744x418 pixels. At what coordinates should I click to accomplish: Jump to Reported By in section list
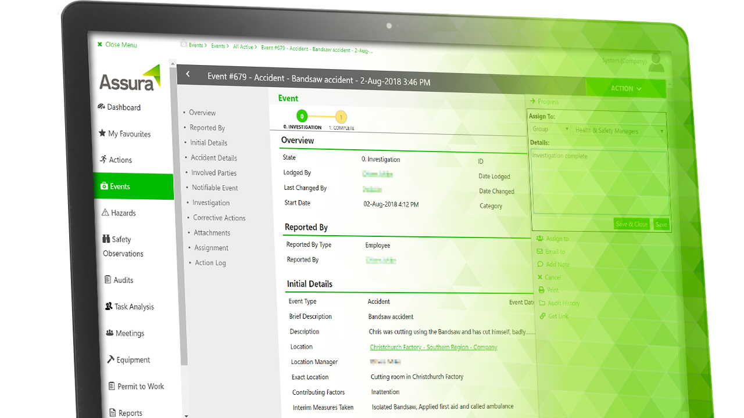tap(207, 128)
